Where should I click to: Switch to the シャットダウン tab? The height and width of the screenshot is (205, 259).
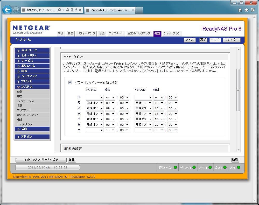[172, 33]
